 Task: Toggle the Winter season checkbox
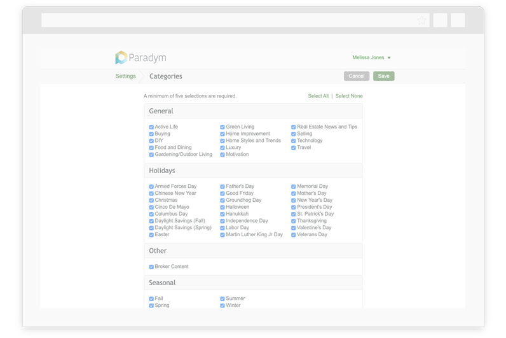[x=222, y=306]
